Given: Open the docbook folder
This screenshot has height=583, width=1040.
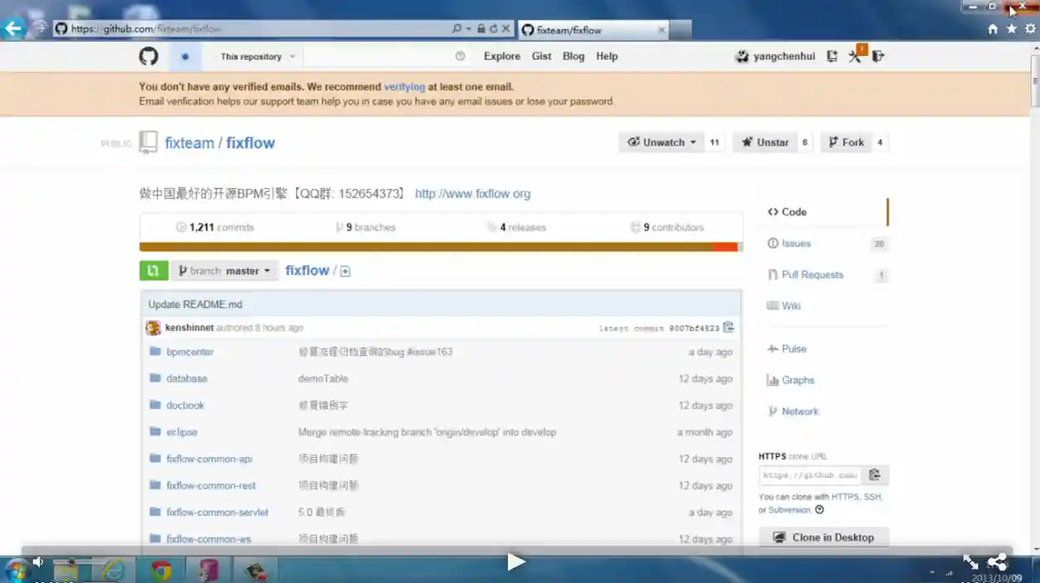Looking at the screenshot, I should [185, 406].
